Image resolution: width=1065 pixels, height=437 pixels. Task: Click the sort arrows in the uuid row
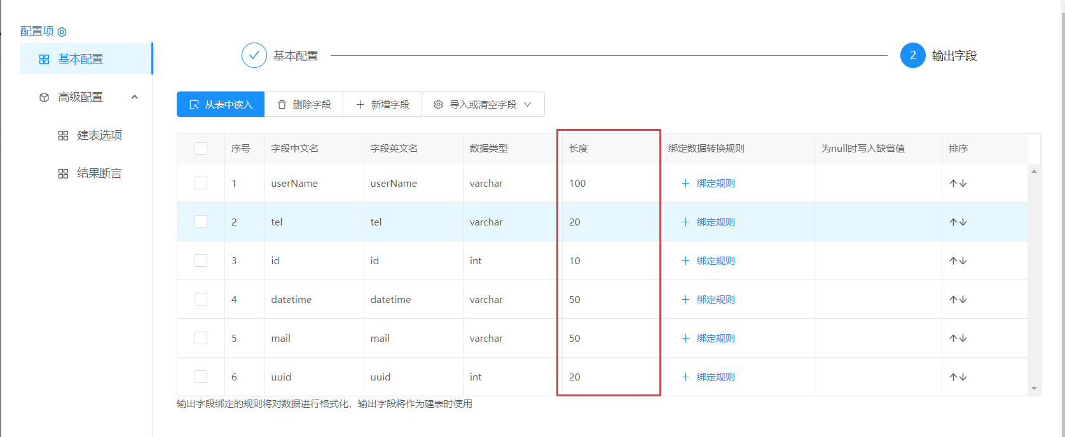click(x=958, y=377)
